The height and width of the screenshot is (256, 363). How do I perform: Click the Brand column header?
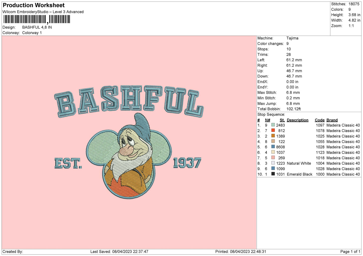pos(332,120)
